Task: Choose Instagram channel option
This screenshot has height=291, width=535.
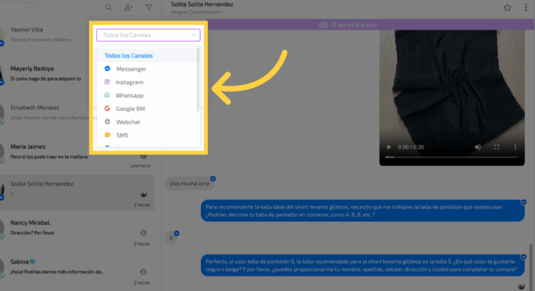Action: click(129, 82)
